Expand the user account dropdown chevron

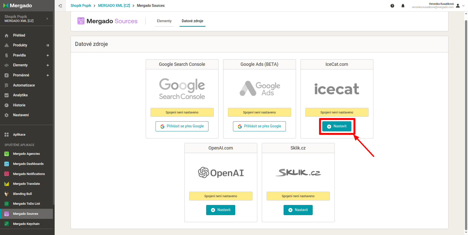(x=463, y=6)
